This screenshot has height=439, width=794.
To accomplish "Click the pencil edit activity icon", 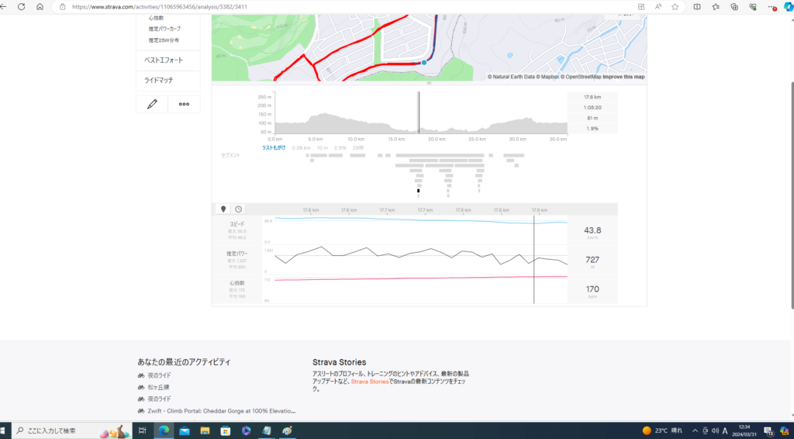I will pyautogui.click(x=152, y=104).
